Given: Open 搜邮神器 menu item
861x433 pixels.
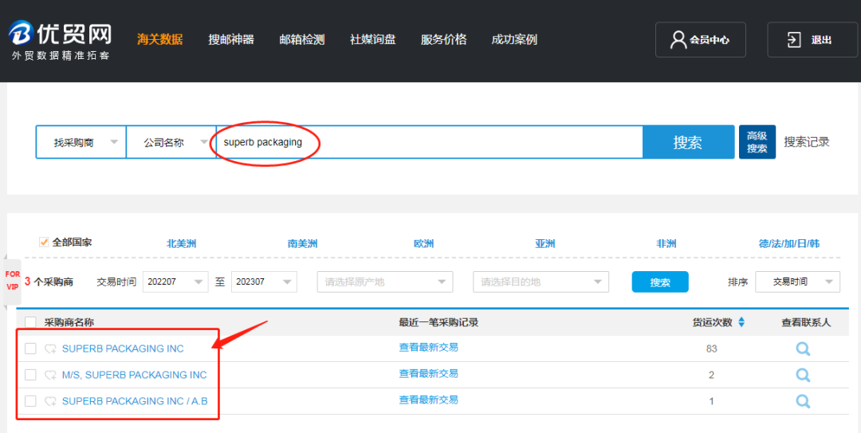Looking at the screenshot, I should [231, 40].
